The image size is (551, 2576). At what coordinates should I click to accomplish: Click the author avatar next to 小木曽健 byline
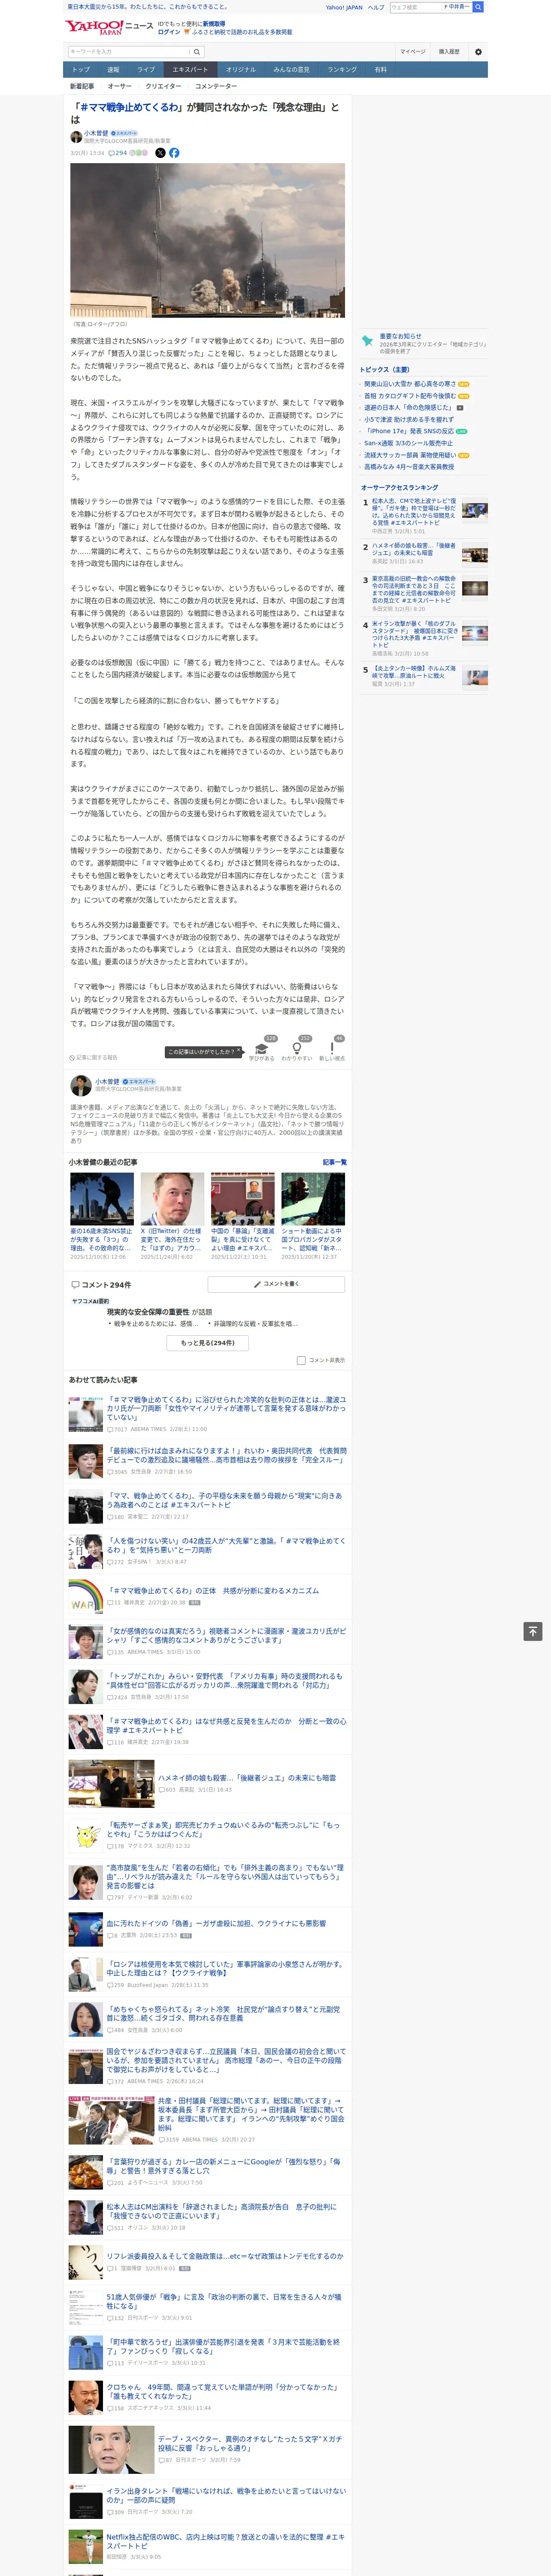pyautogui.click(x=76, y=136)
